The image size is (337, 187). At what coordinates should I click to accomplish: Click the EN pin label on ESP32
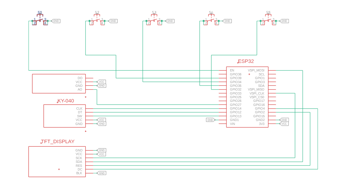pyautogui.click(x=232, y=70)
